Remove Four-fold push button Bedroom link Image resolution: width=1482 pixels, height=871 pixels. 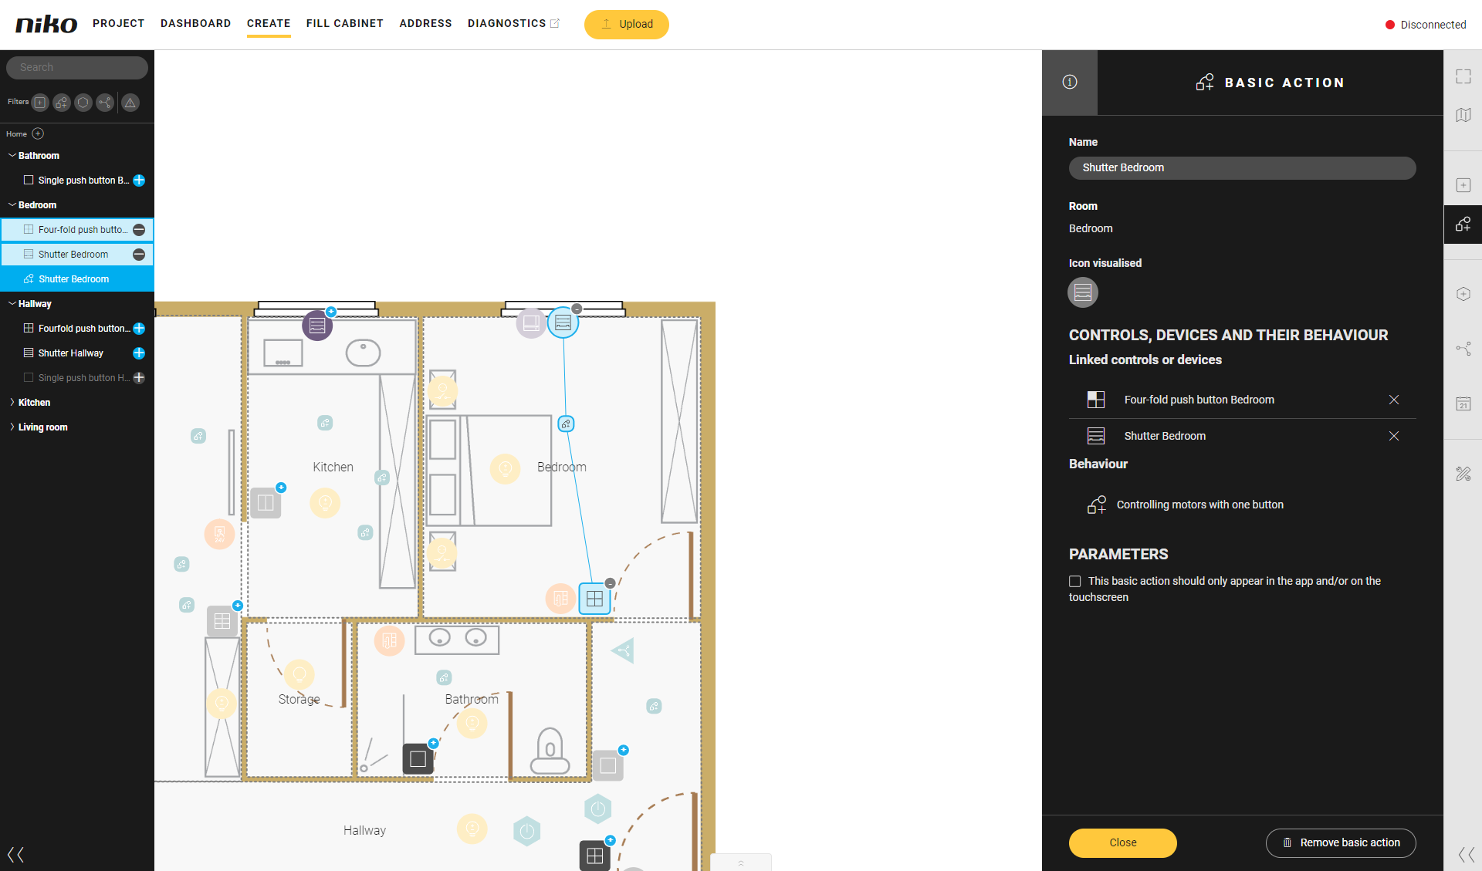(x=1393, y=400)
